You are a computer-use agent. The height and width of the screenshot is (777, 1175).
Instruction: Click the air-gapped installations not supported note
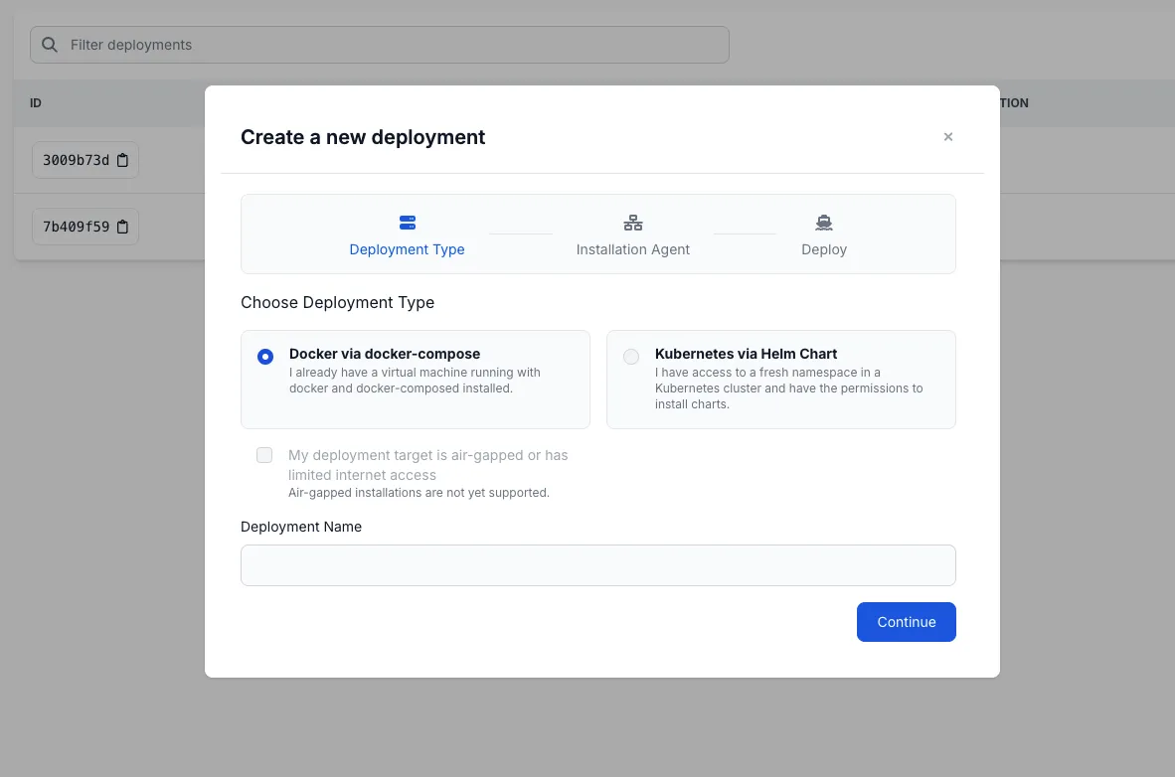[419, 492]
